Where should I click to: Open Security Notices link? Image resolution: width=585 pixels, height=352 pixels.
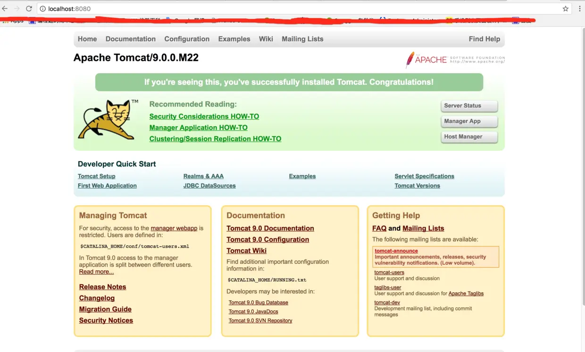pyautogui.click(x=106, y=320)
